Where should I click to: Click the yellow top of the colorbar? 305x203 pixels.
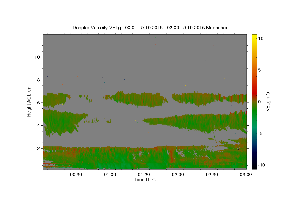point(254,37)
